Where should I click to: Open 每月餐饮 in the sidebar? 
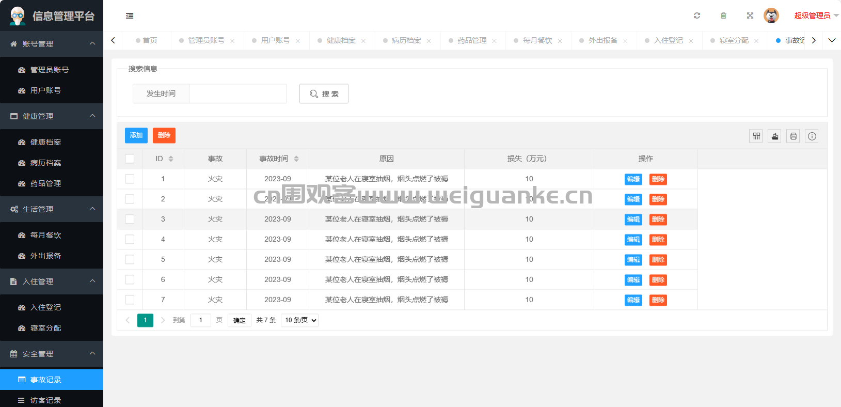click(52, 235)
